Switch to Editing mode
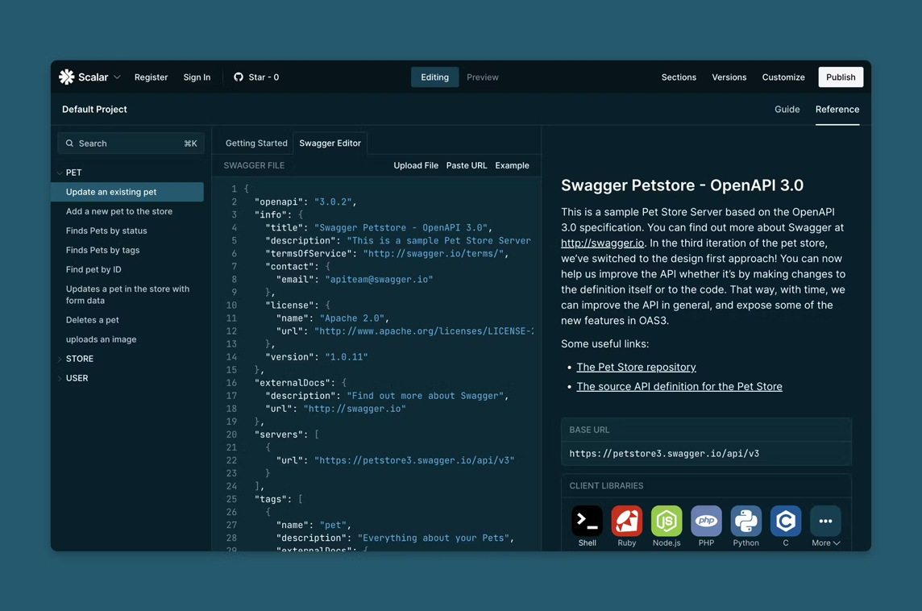 pyautogui.click(x=434, y=77)
